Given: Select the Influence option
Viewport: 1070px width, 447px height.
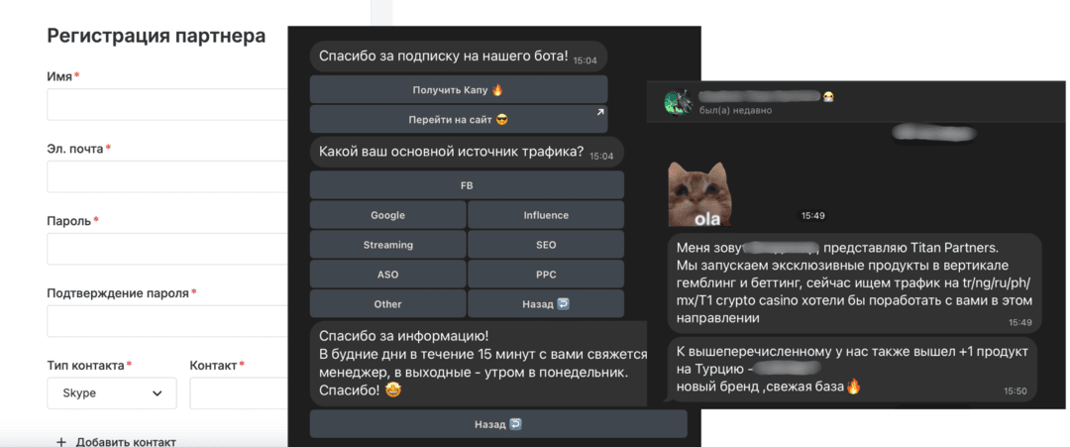Looking at the screenshot, I should coord(545,215).
